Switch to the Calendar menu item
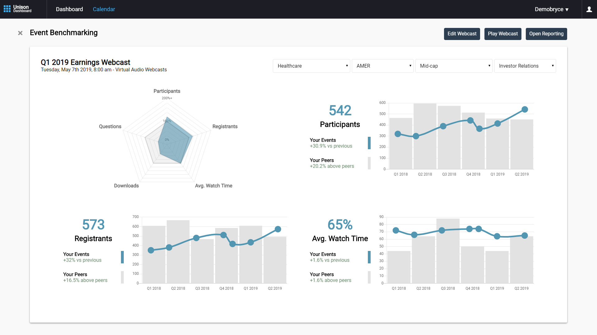Image resolution: width=597 pixels, height=335 pixels. point(104,9)
